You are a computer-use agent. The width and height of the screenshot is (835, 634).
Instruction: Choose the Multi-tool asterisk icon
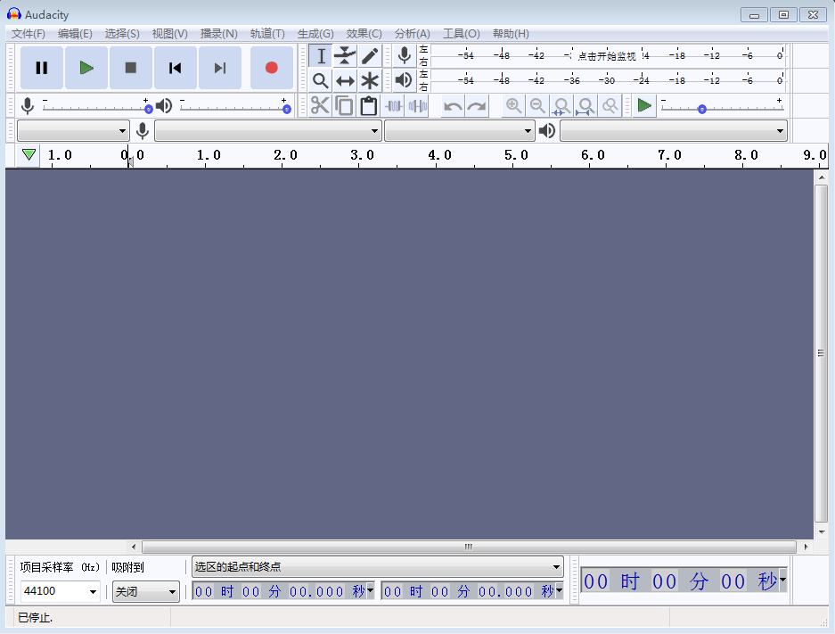[x=370, y=81]
